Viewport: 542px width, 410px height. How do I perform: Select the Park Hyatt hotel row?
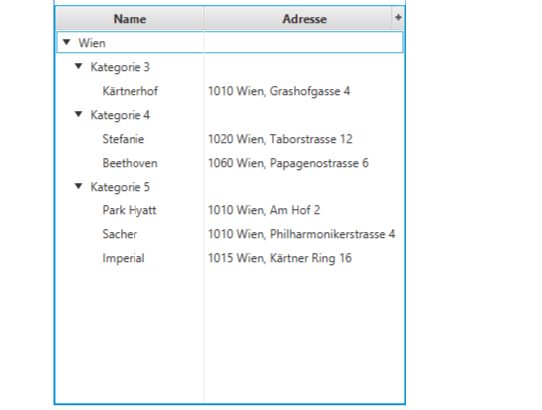[x=229, y=210]
